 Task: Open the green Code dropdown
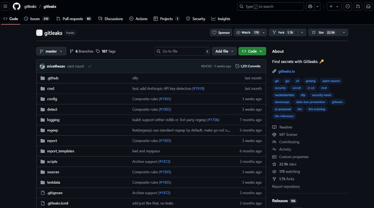(x=252, y=51)
